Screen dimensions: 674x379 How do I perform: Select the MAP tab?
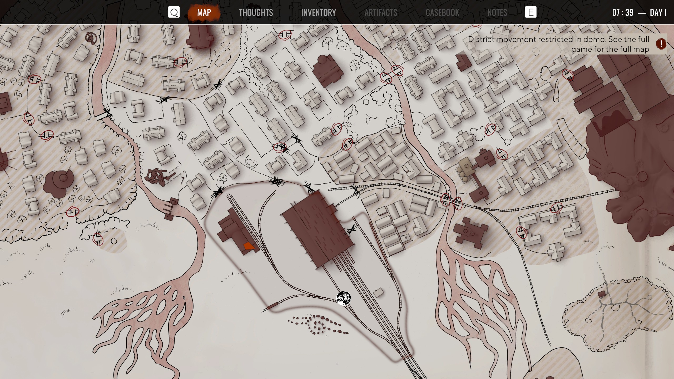tap(204, 12)
